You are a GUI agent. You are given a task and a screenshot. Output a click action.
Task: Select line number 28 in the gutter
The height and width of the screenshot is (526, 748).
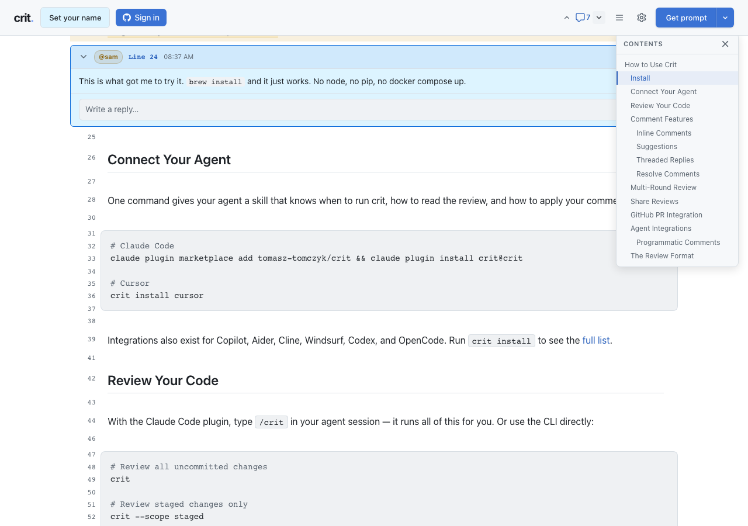pyautogui.click(x=92, y=200)
